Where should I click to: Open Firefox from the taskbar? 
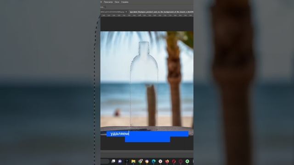(167, 161)
